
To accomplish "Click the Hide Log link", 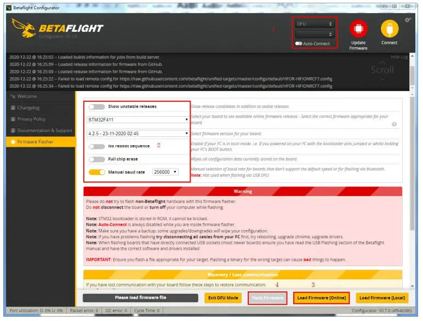I will coord(399,57).
